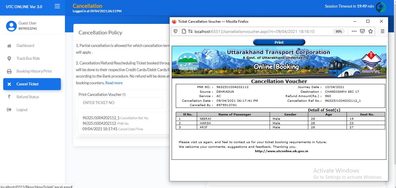Image resolution: width=396 pixels, height=188 pixels.
Task: Click the info icon beside Print Cancellation Voucher
Action: (124, 95)
